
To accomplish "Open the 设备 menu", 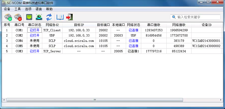I will click(x=7, y=9).
